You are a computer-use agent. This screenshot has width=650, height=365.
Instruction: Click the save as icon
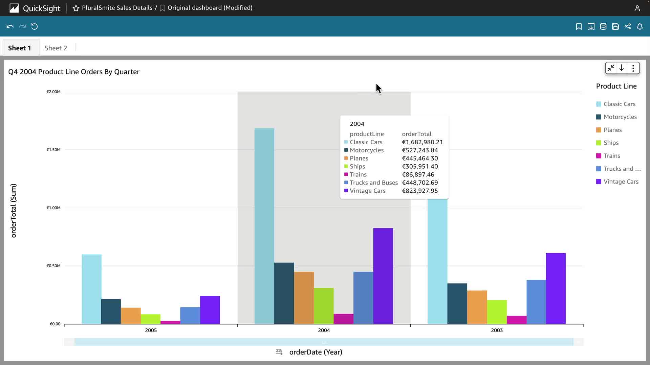(x=615, y=26)
